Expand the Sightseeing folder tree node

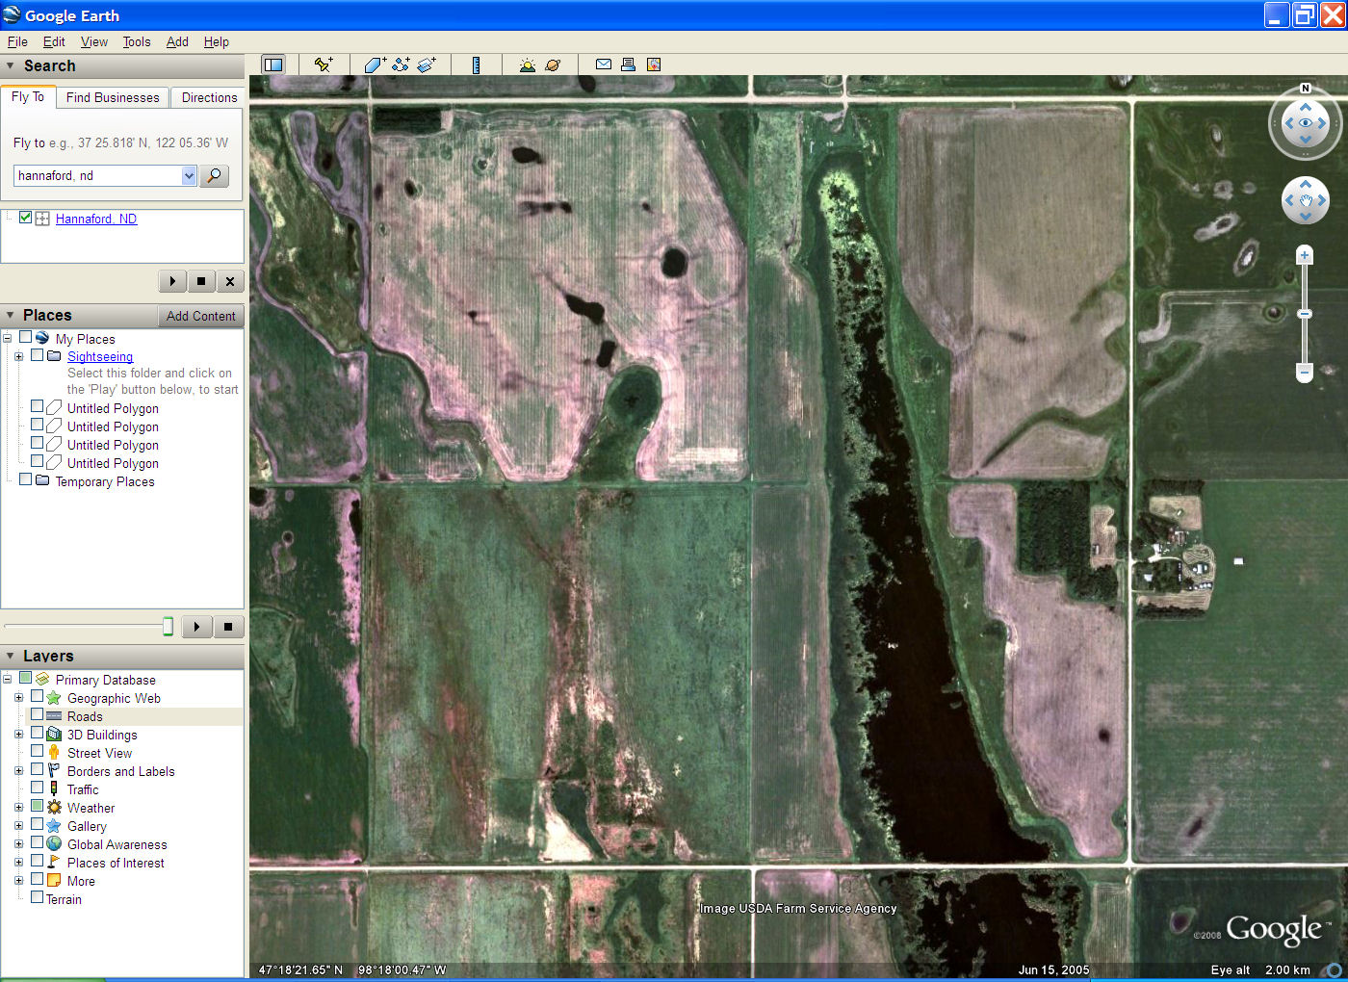coord(18,356)
